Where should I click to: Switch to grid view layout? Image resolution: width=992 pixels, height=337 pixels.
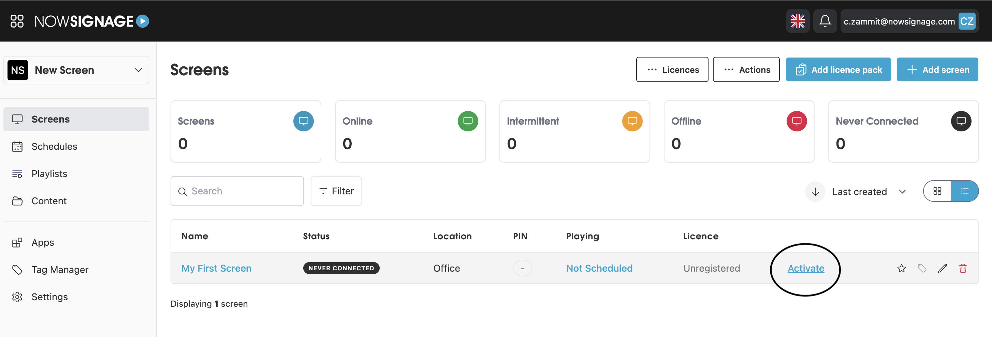click(937, 191)
